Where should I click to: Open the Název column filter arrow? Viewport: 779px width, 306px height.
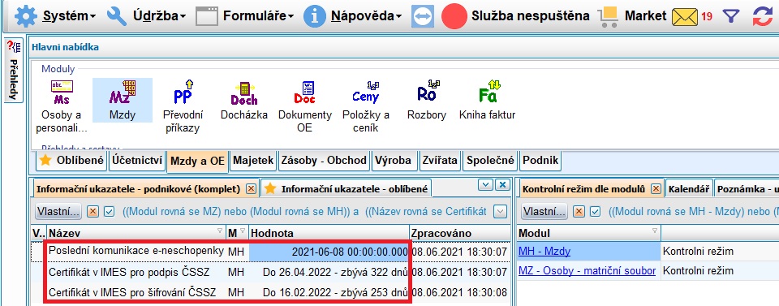(220, 231)
